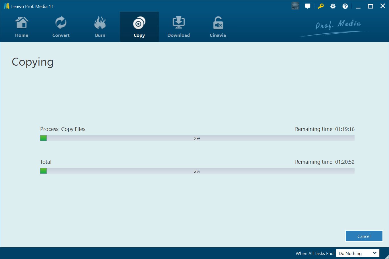The width and height of the screenshot is (389, 259).
Task: Go to the Download module
Action: [x=178, y=27]
